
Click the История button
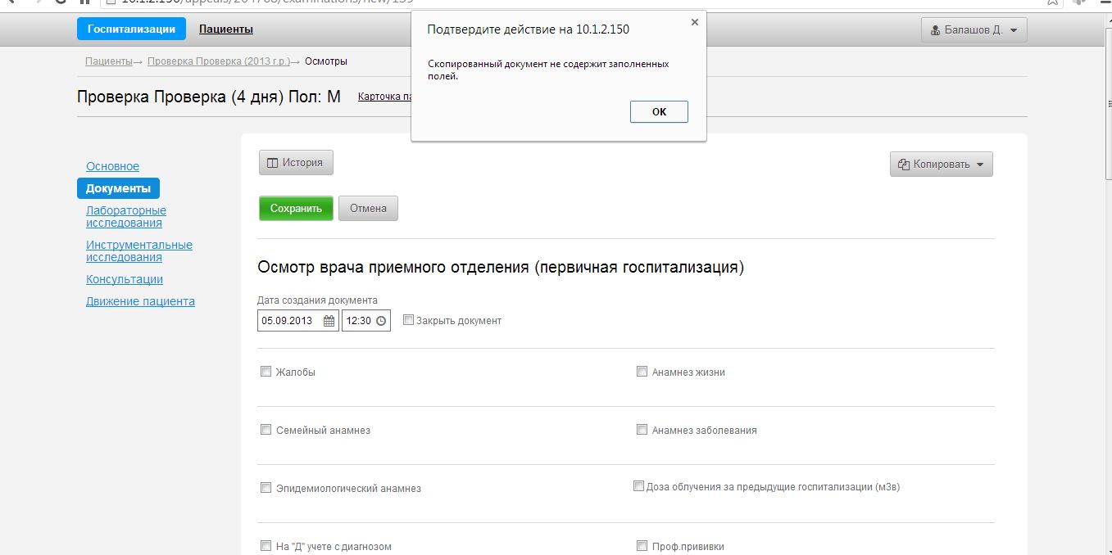click(x=296, y=163)
